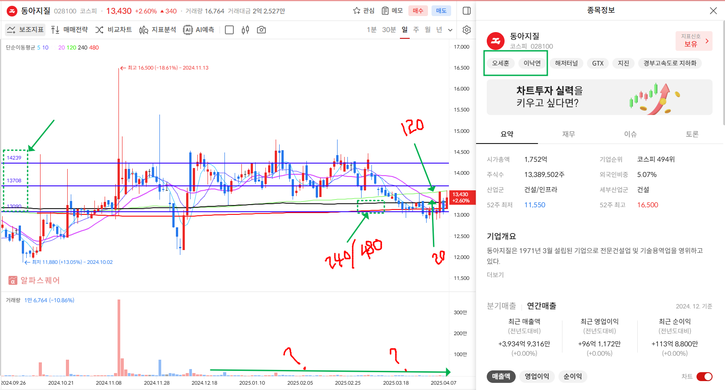Image resolution: width=725 pixels, height=390 pixels.
Task: Click the 매도 sell button
Action: click(x=441, y=11)
